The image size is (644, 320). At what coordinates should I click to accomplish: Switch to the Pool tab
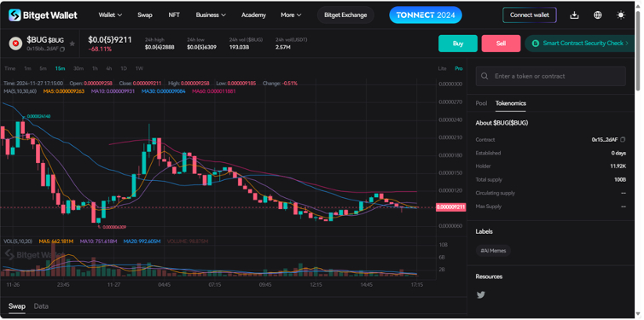481,103
